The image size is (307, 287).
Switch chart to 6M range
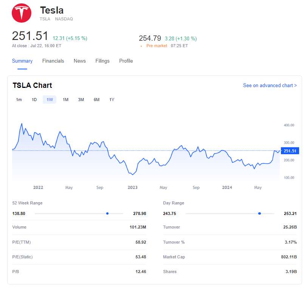coord(96,100)
